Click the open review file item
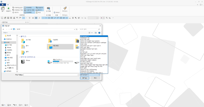 click(x=17, y=8)
